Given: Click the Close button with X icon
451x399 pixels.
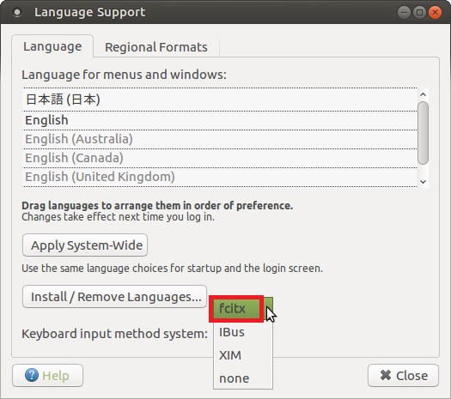Looking at the screenshot, I should point(403,376).
